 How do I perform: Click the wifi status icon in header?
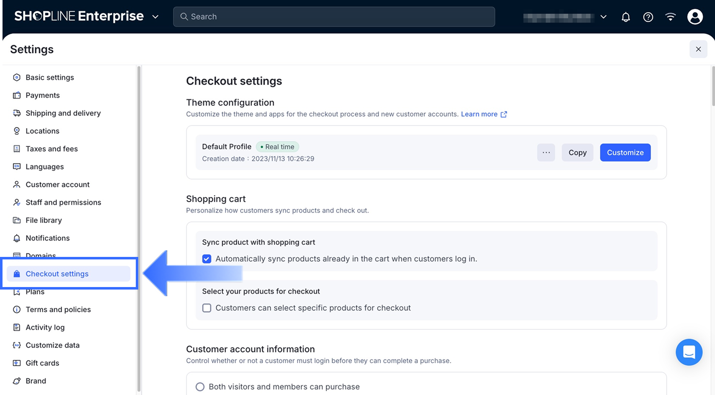tap(671, 17)
